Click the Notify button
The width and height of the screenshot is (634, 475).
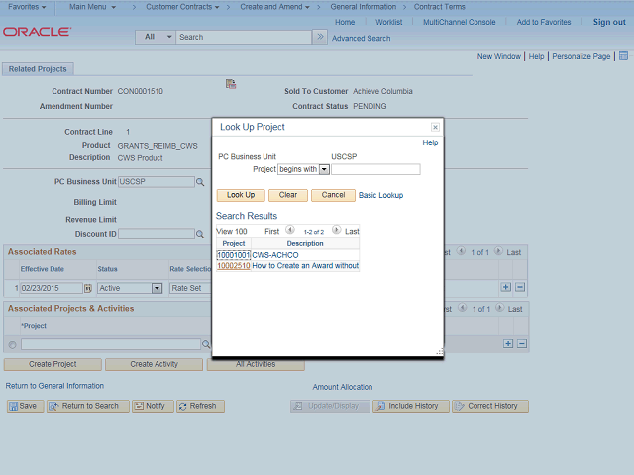(153, 406)
